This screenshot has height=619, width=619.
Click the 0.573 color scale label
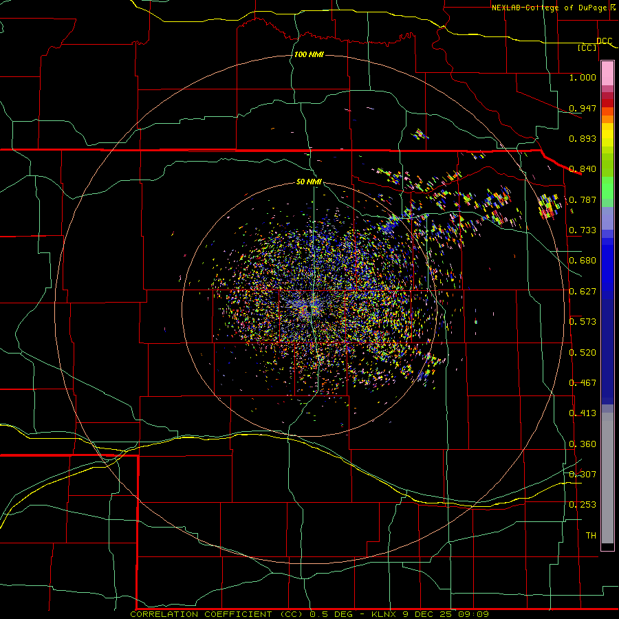pos(583,322)
